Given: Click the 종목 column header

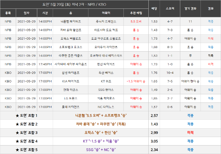Looking at the screenshot, I should 8,13.
